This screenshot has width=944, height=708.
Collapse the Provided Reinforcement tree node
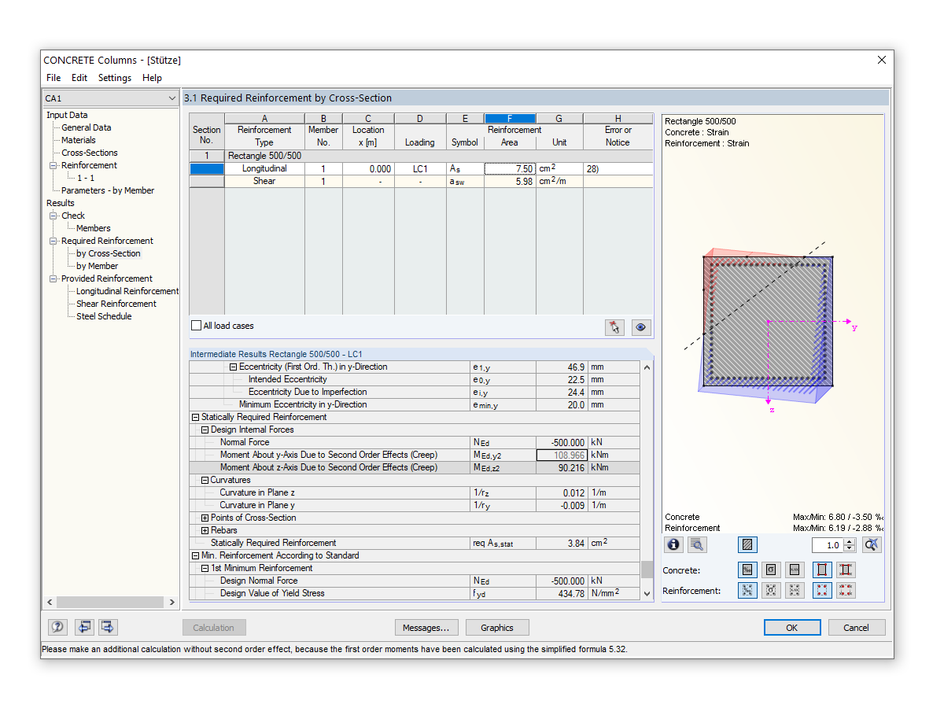click(x=53, y=278)
